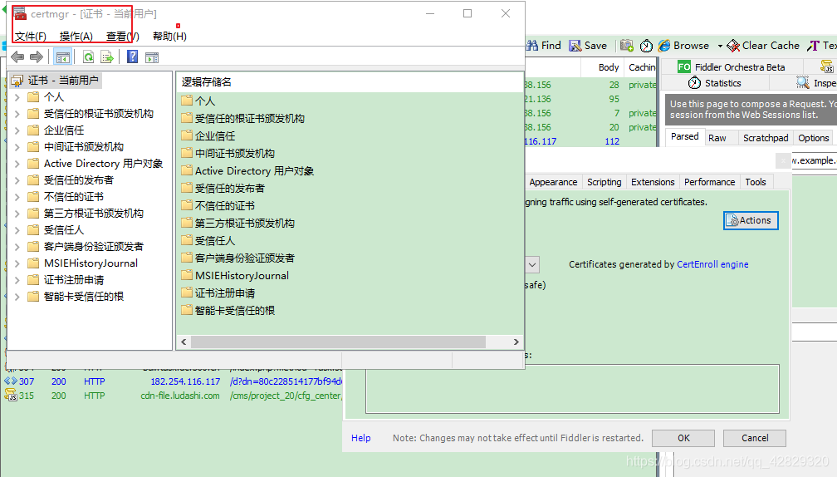Screen dimensions: 837x477
Task: Click the camera screenshot icon in Fiddler
Action: 627,46
